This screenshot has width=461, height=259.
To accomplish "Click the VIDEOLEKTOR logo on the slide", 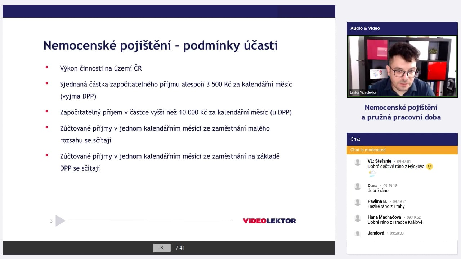I will [269, 221].
